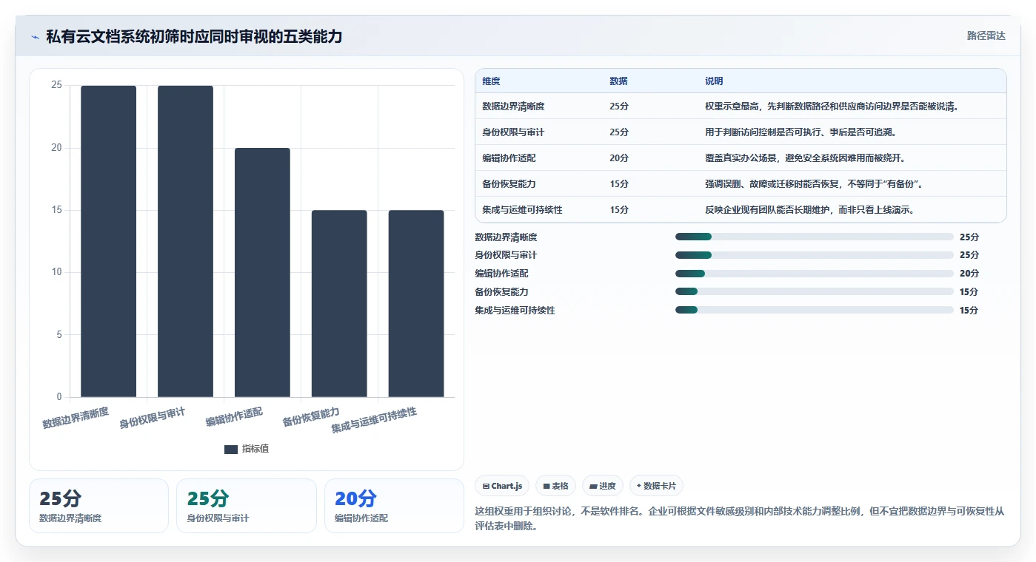Click the 进度 tag
The height and width of the screenshot is (562, 1036).
[x=603, y=486]
